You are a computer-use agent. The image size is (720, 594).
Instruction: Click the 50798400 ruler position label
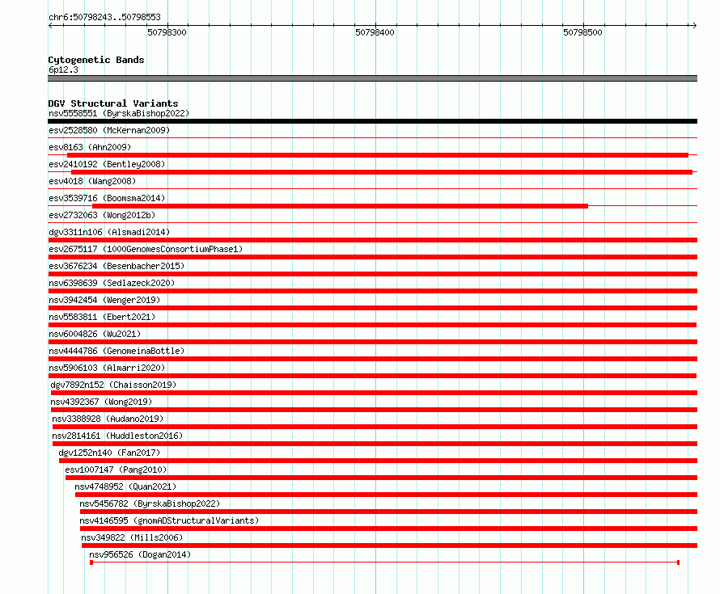[x=375, y=32]
